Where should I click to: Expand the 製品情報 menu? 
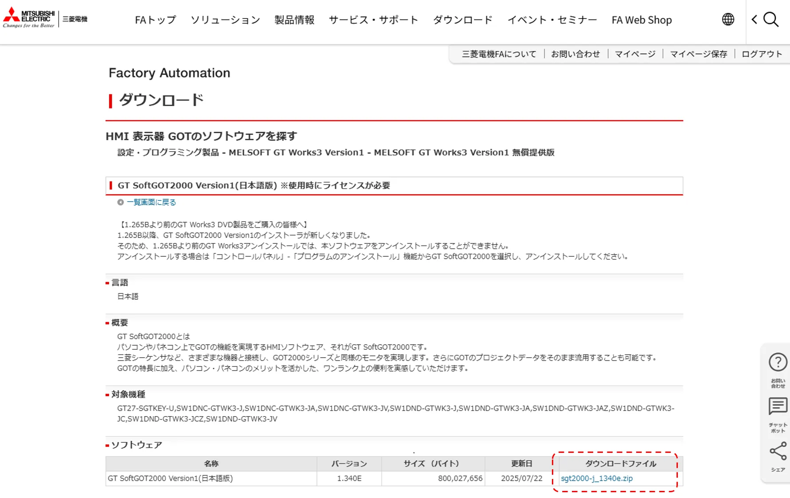pos(294,20)
